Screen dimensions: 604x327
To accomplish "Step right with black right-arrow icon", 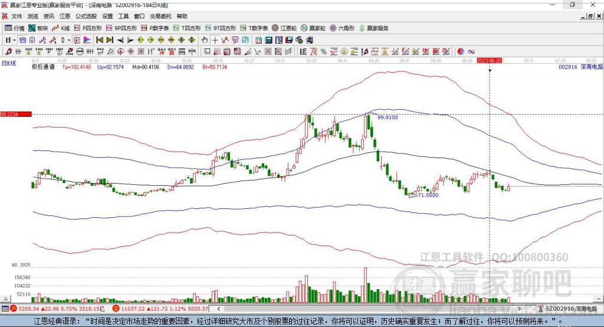I will pos(130,40).
